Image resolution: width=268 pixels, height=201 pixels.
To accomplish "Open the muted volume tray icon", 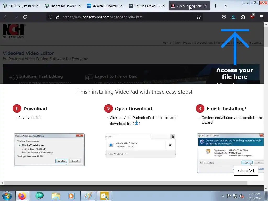I will click(242, 196).
